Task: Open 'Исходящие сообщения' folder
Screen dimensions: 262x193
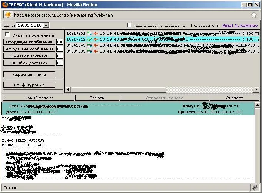Action: pos(29,49)
